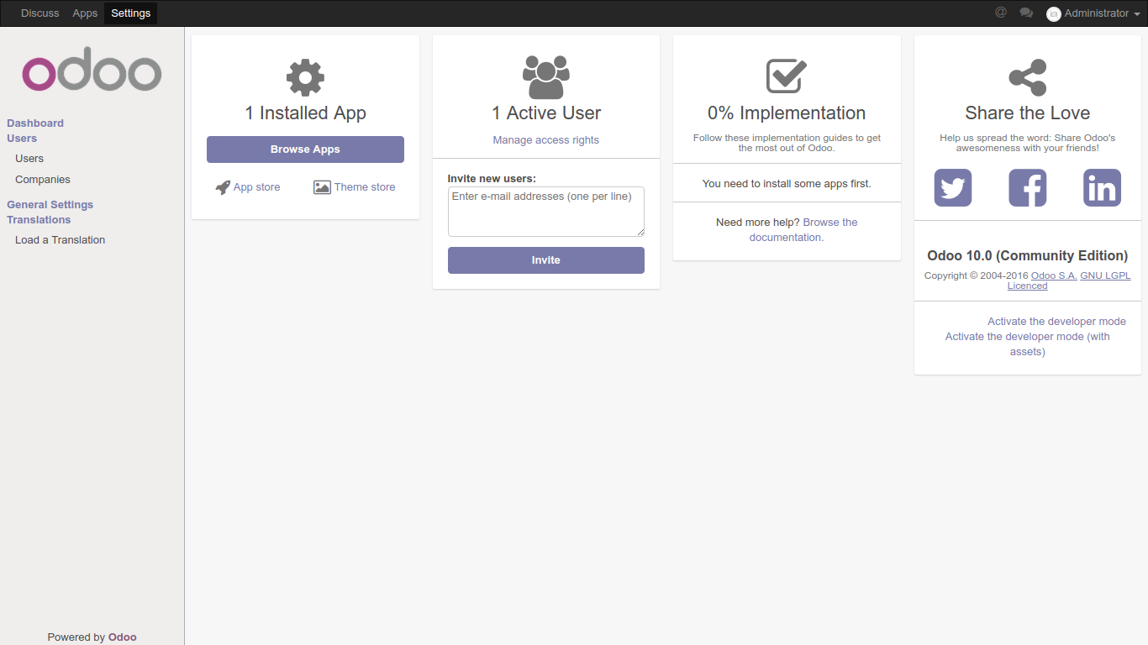Open mentions via the @ icon
Screen dimensions: 1148x645
click(1000, 13)
